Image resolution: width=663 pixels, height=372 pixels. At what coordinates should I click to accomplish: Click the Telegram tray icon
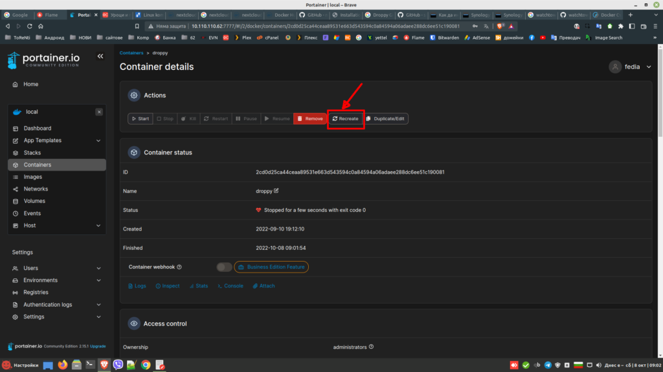tap(548, 366)
